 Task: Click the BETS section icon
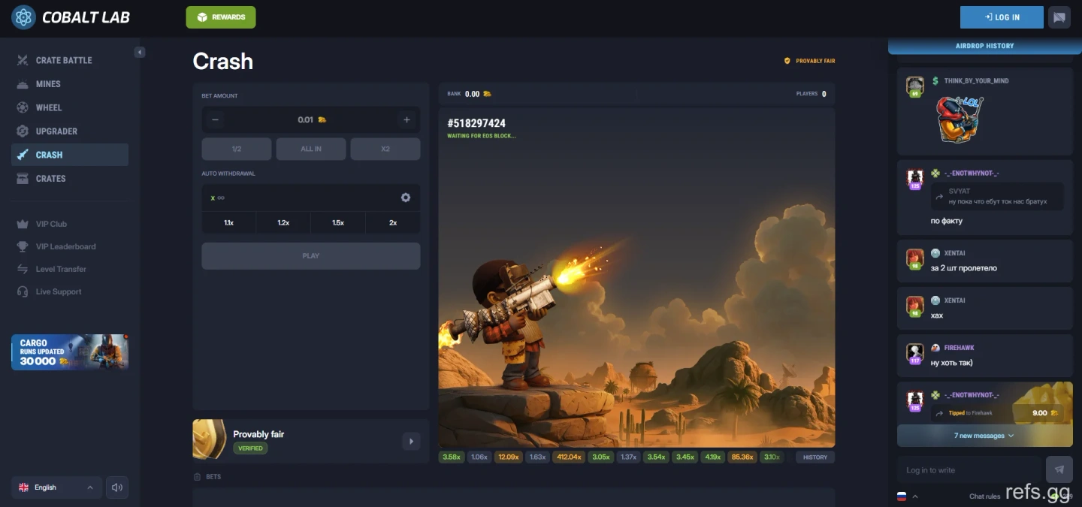(197, 477)
